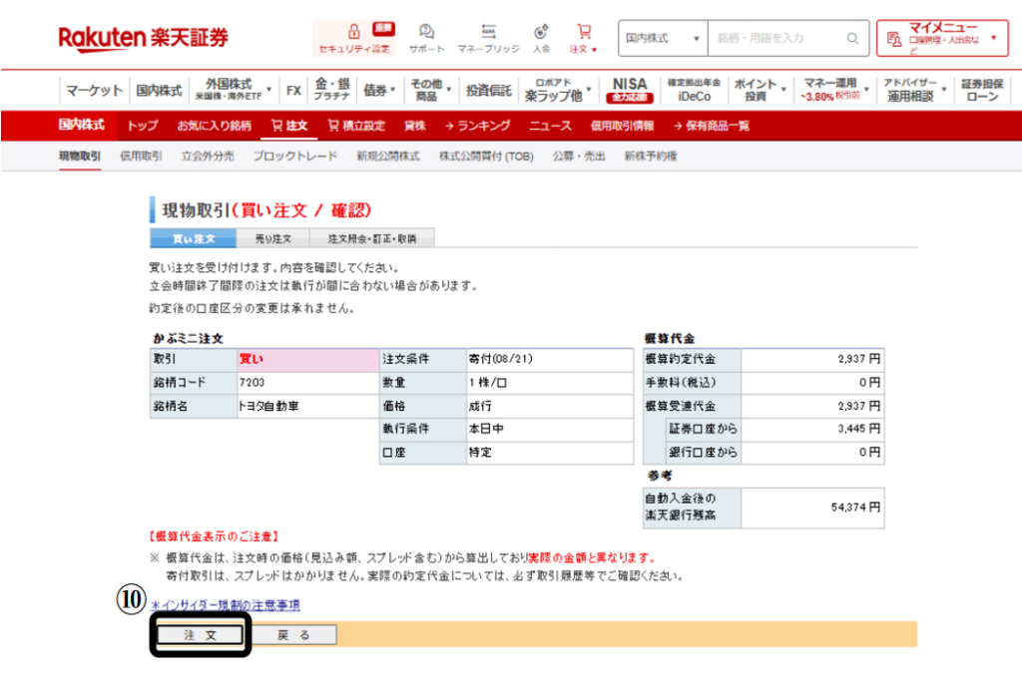Select トップ in red navigation bar
1022x683 pixels.
click(x=143, y=126)
